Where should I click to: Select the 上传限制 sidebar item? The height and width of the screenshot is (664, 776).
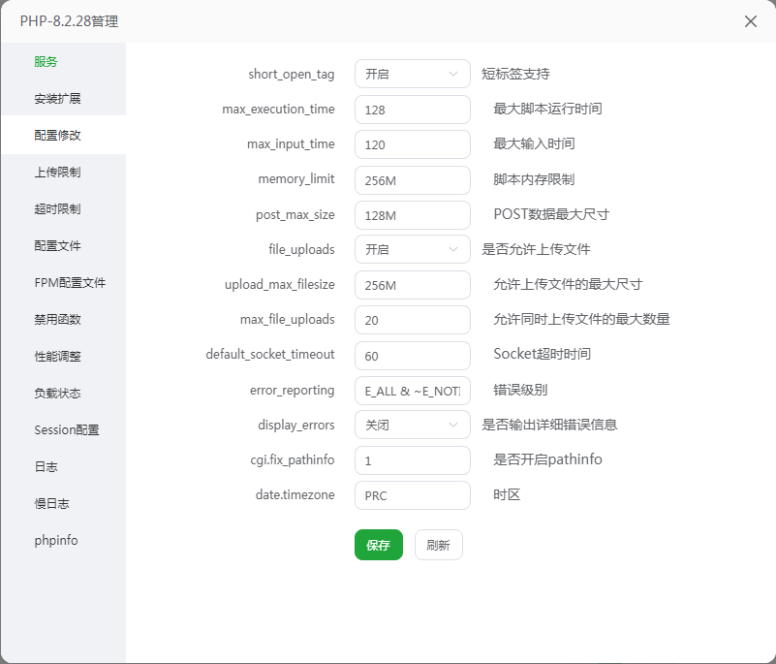(x=57, y=173)
